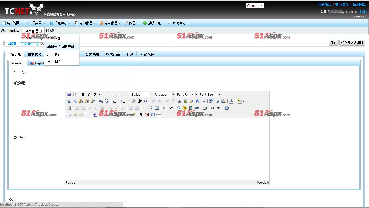
Task: Justify text fully in editor
Action: [x=127, y=94]
